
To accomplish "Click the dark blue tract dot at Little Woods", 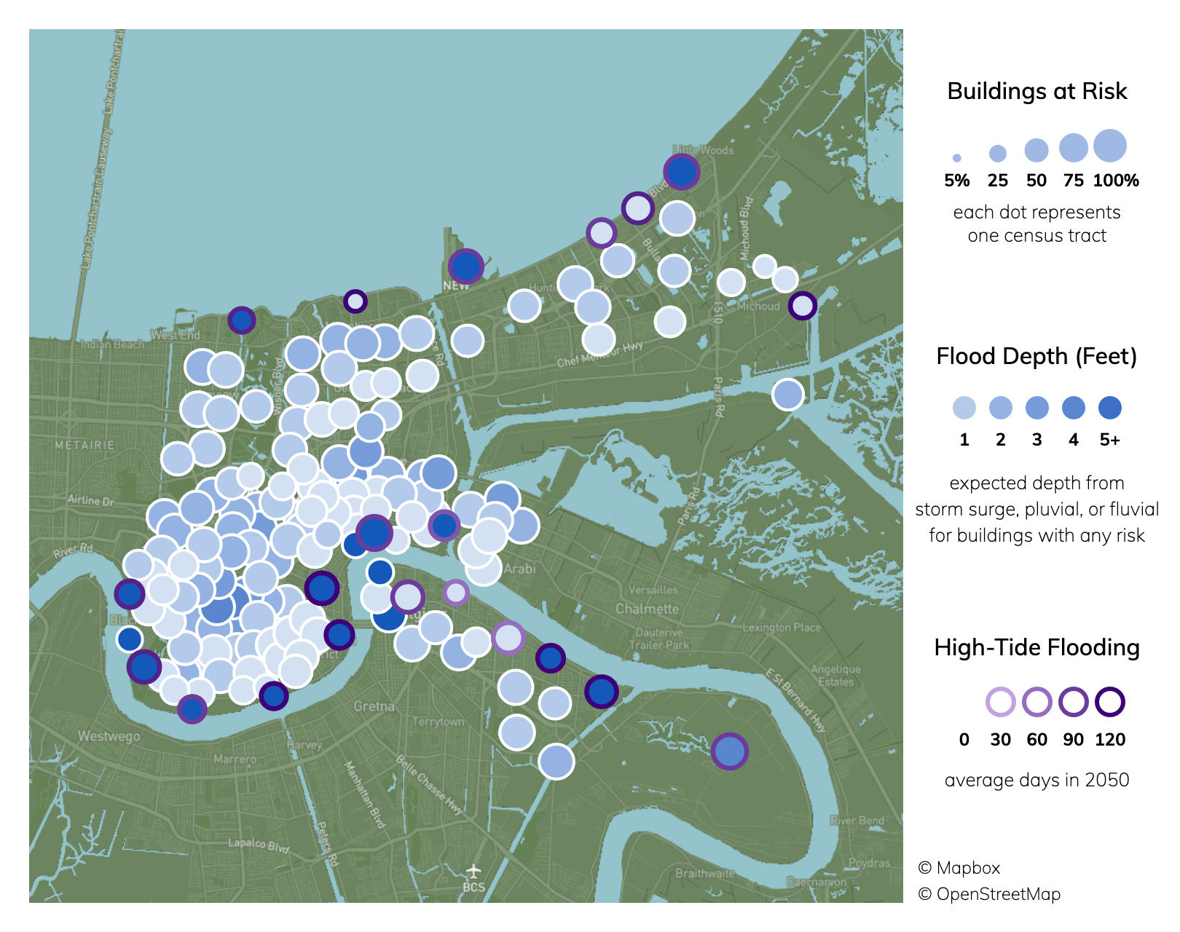I will pos(681,172).
